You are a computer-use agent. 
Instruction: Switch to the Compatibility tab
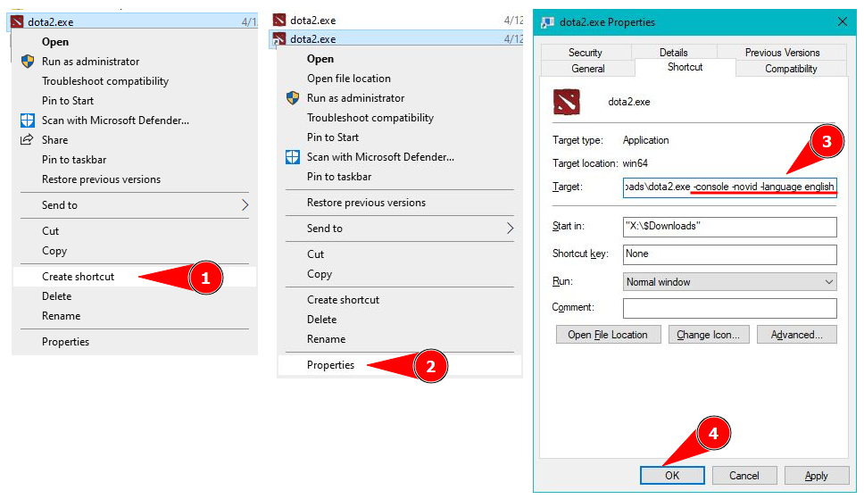tap(791, 69)
